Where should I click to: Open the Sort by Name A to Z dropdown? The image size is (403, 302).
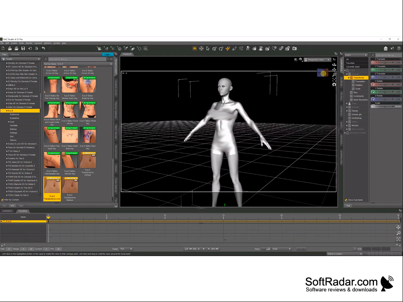coord(78,64)
